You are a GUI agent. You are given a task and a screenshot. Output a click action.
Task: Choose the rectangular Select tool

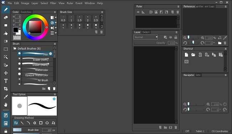point(6,49)
